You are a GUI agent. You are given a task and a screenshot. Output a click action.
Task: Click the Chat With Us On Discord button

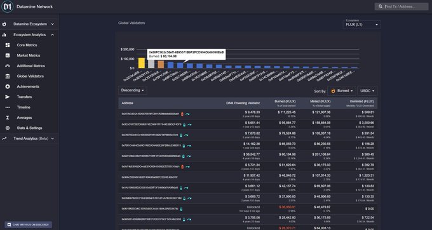click(28, 225)
